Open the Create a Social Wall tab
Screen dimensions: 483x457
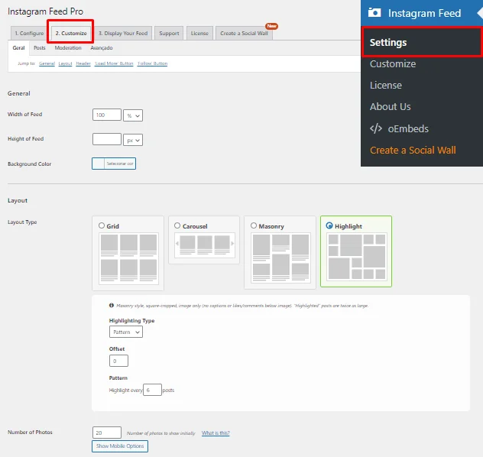pos(244,34)
